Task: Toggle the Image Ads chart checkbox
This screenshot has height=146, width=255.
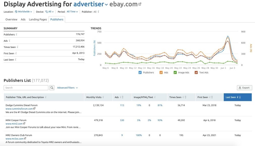Action: point(175,72)
